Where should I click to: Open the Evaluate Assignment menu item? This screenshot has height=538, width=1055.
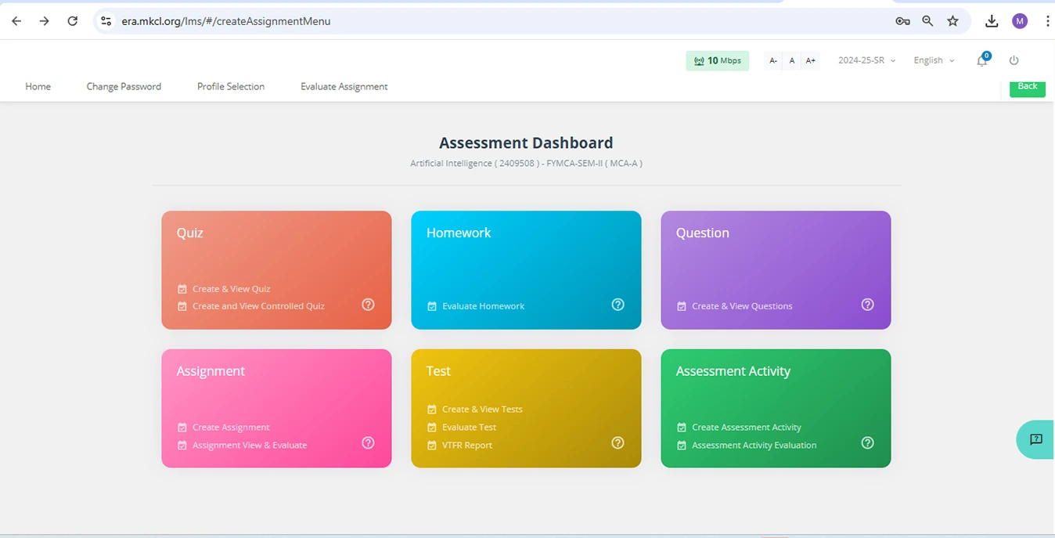pos(344,87)
